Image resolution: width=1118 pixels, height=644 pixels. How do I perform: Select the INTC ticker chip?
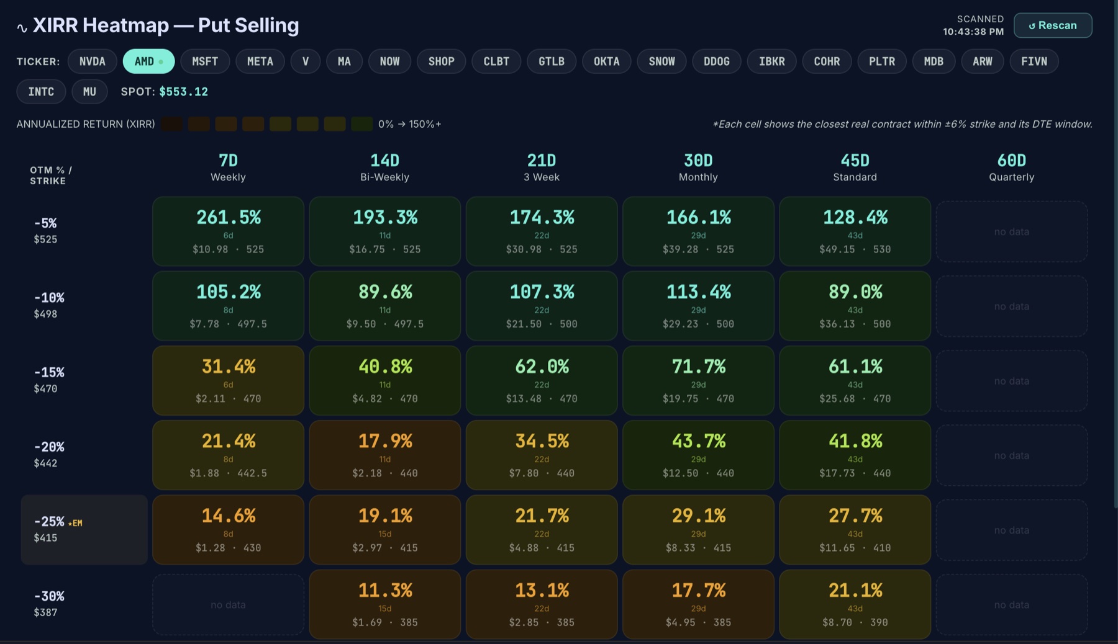[41, 92]
